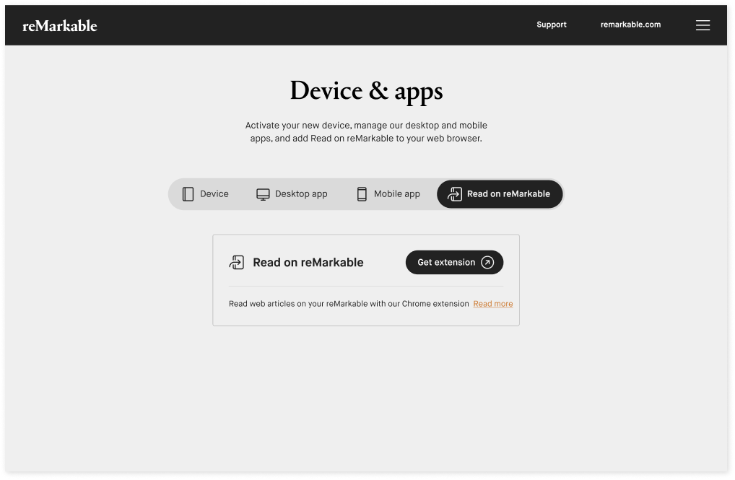Click the Read on reMarkable icon in the card
The width and height of the screenshot is (735, 480).
click(x=237, y=262)
